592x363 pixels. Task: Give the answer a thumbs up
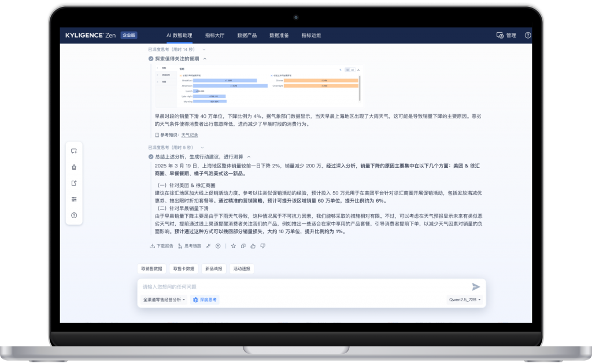[253, 246]
